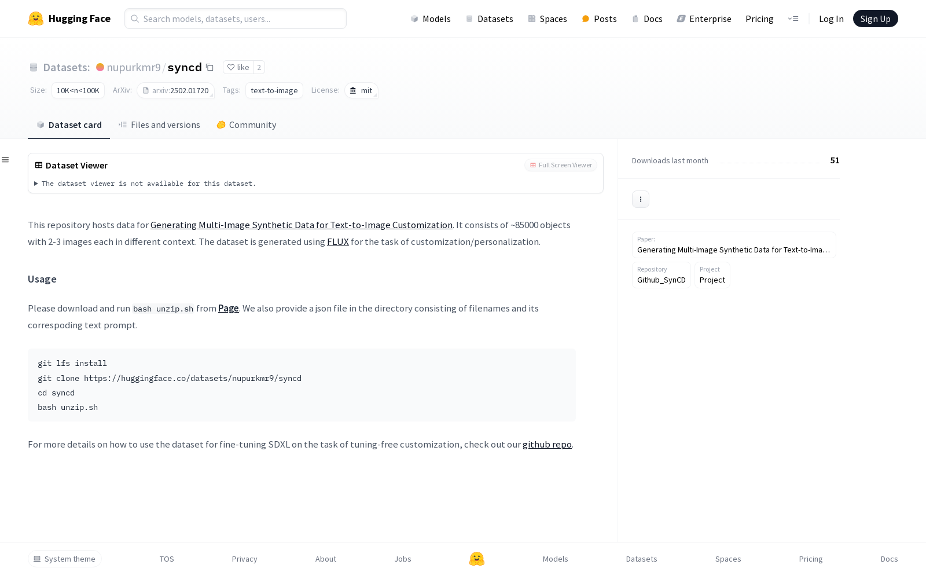Click the Hugging Face brand text
This screenshot has height=579, width=926.
tap(79, 19)
